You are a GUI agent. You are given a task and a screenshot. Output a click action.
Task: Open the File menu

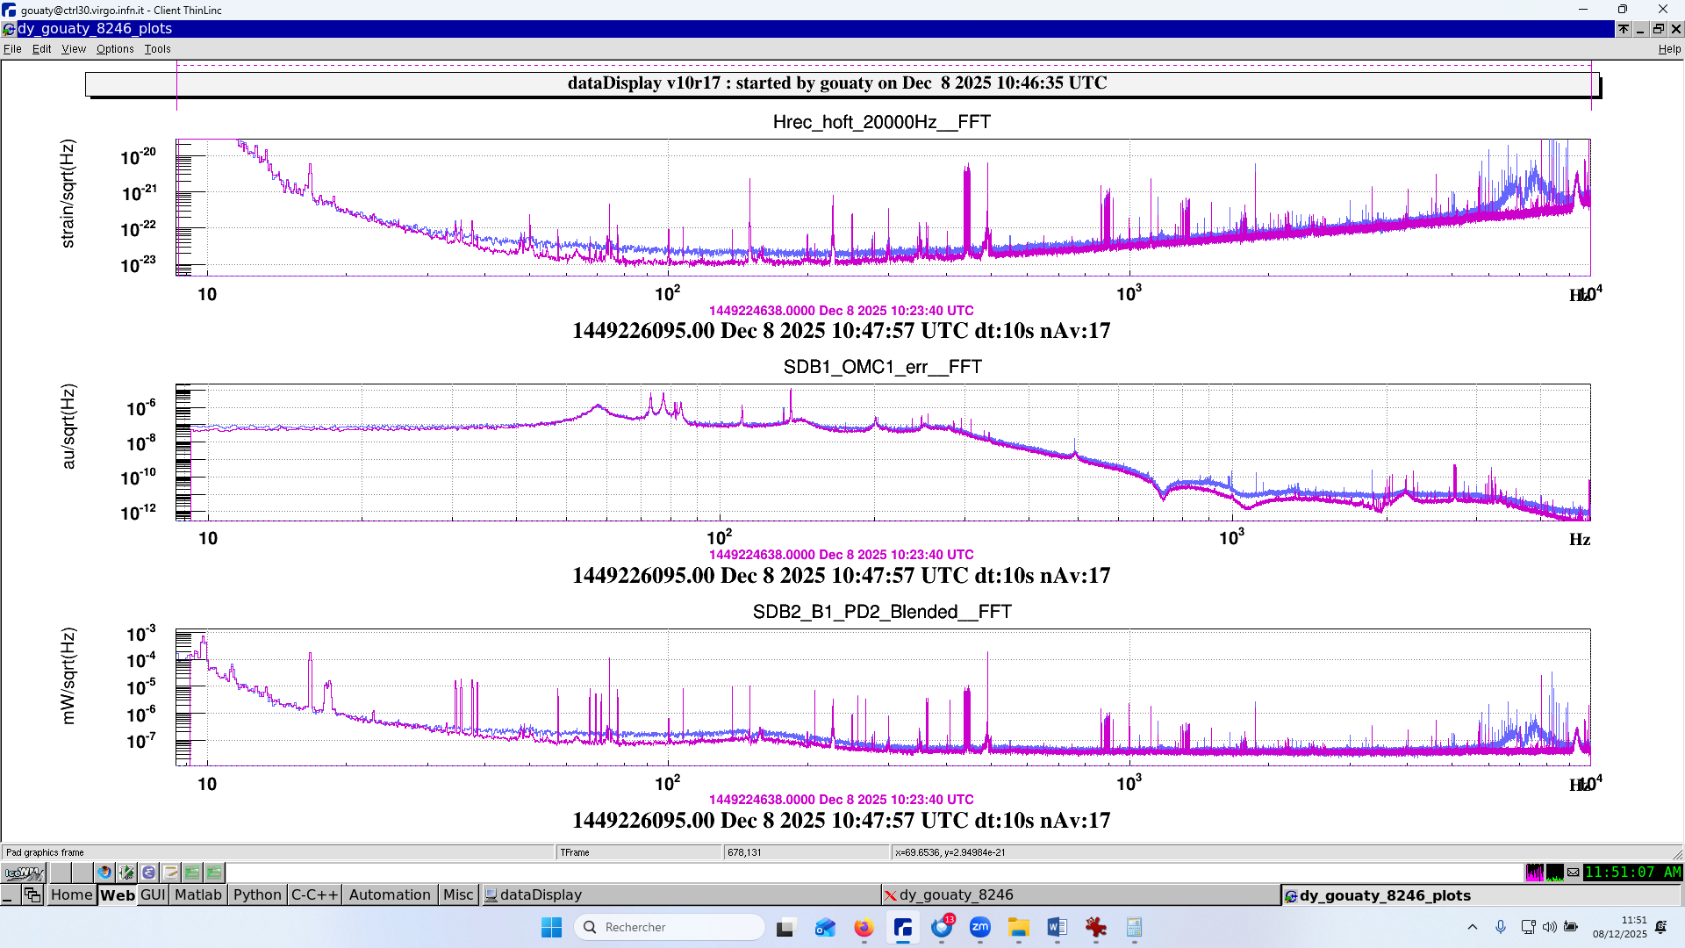(x=12, y=49)
